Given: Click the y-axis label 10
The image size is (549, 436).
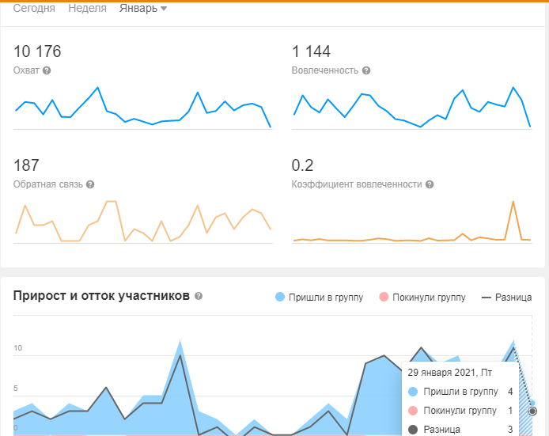Looking at the screenshot, I should point(18,348).
